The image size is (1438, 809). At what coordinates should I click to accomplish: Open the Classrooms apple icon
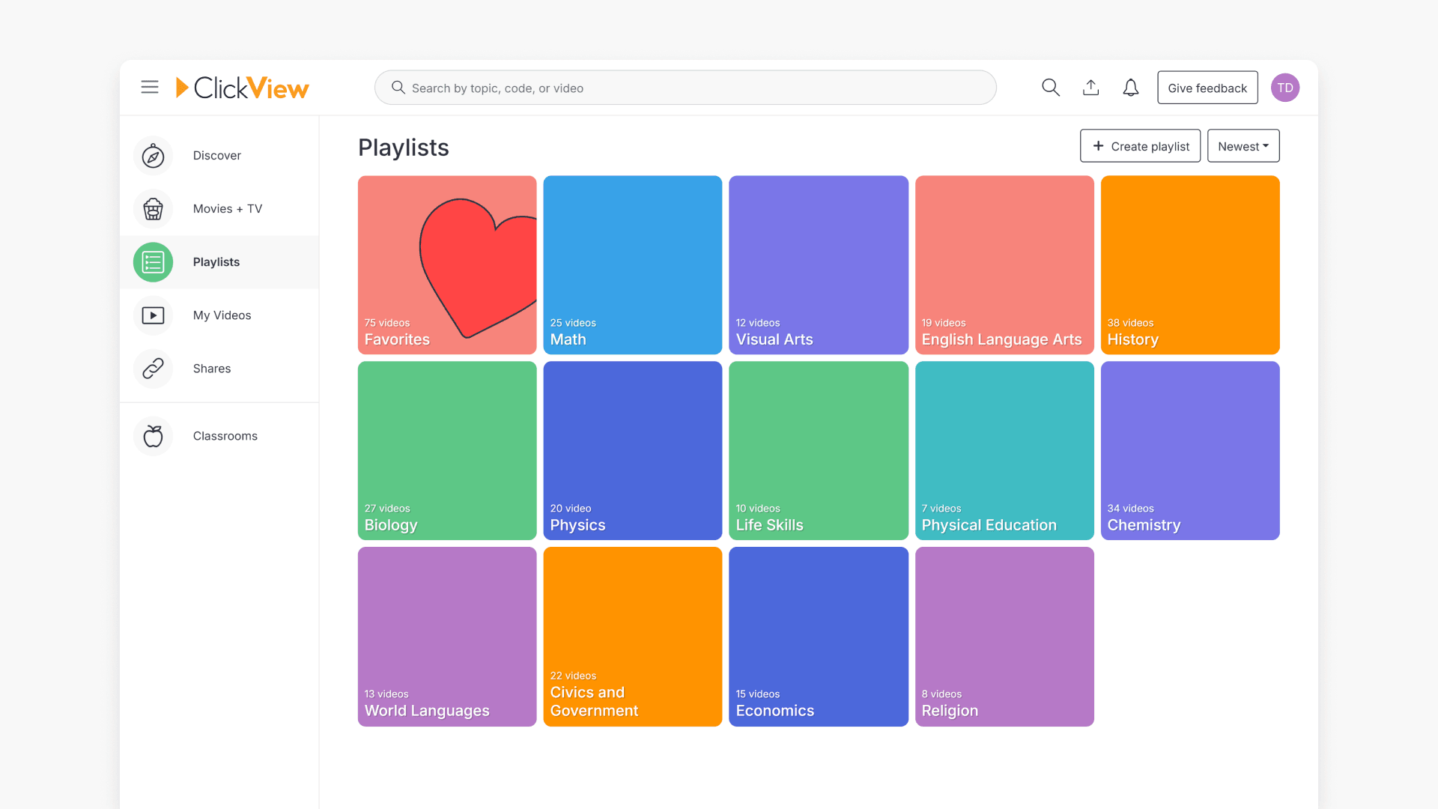click(152, 435)
